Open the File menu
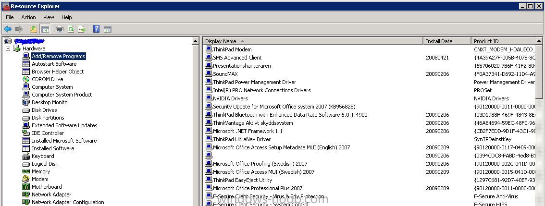545x206 pixels. 10,17
